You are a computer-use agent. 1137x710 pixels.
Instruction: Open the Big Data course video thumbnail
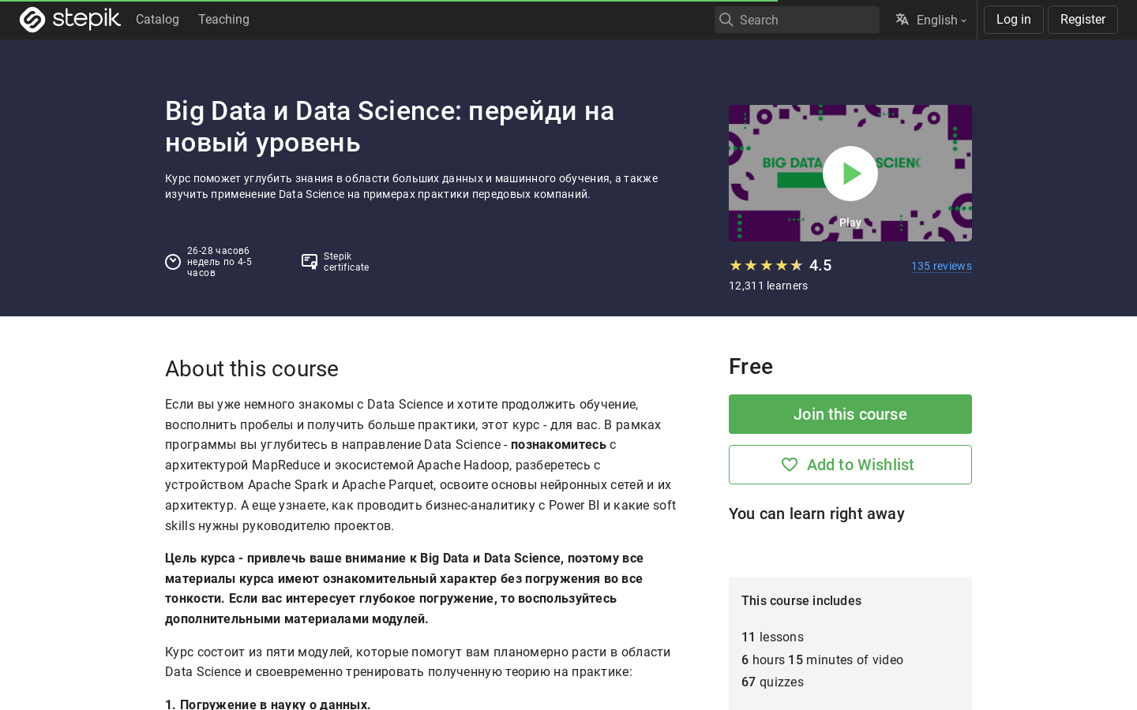point(850,173)
